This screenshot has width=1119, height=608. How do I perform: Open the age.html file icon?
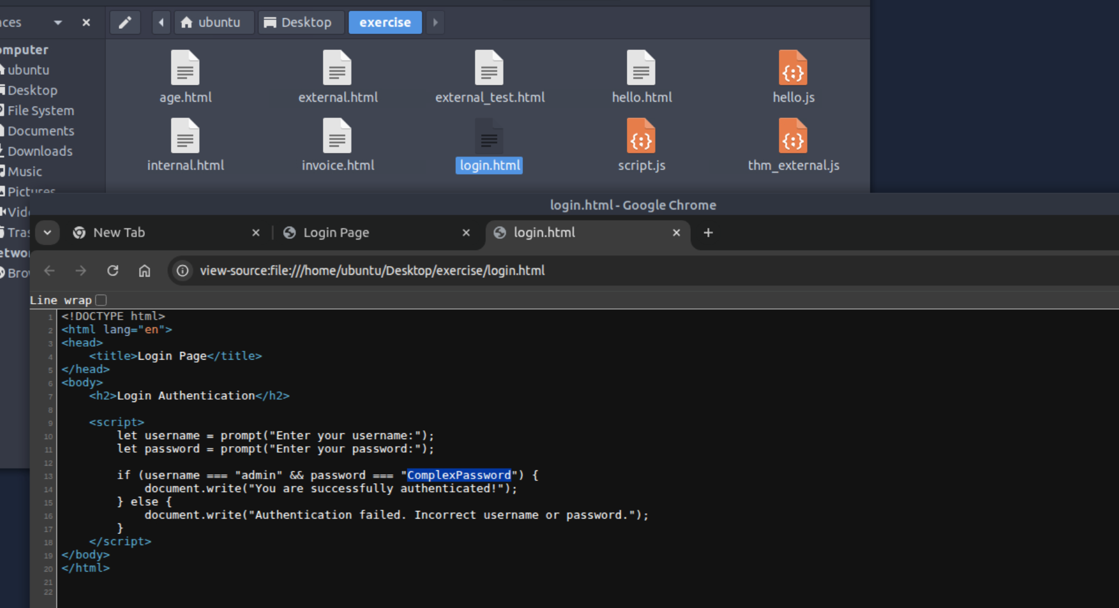(185, 68)
